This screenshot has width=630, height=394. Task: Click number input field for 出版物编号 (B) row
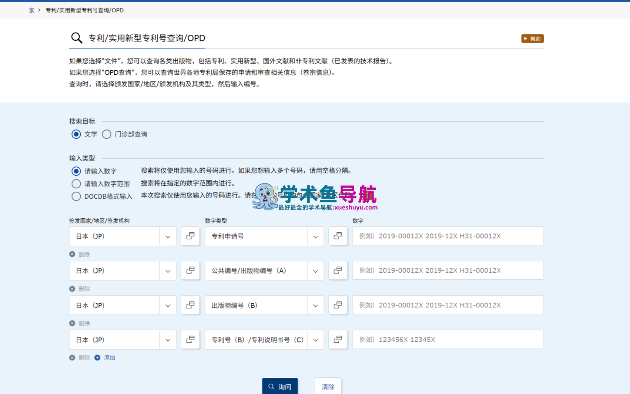448,305
